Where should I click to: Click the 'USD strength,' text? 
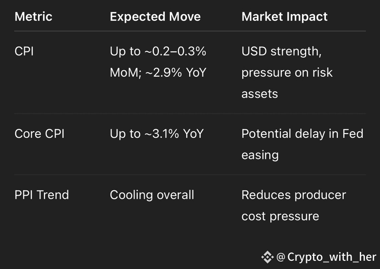click(282, 51)
